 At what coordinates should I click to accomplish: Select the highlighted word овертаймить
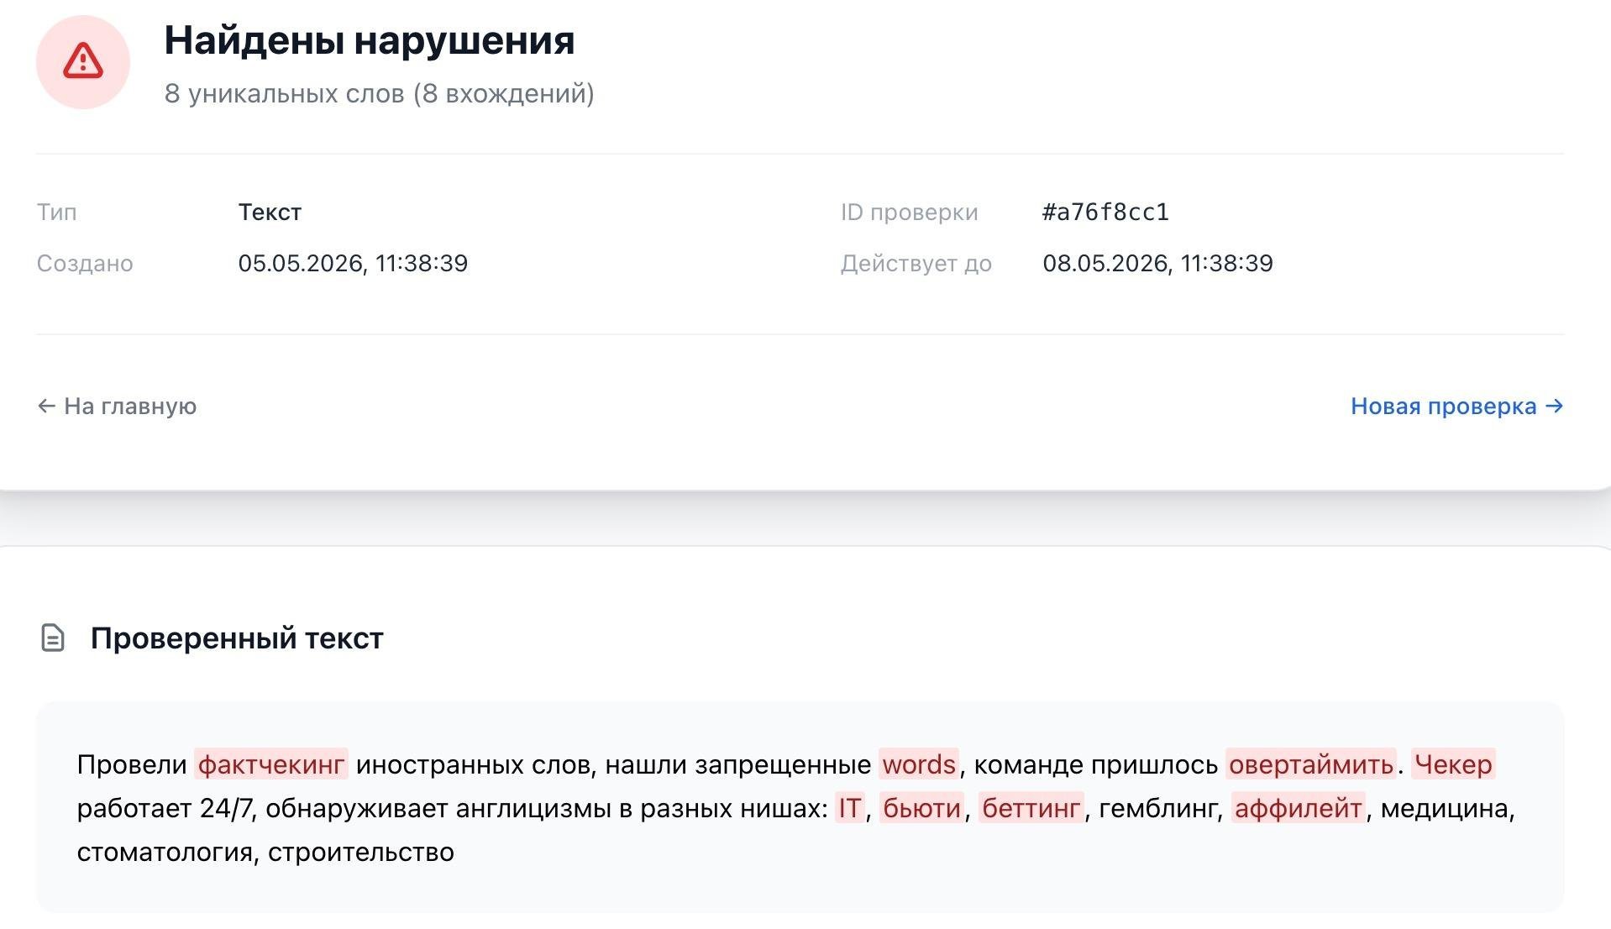click(x=1310, y=764)
